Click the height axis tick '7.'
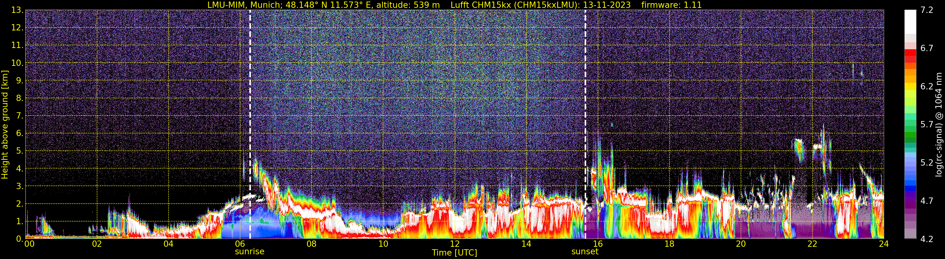The height and width of the screenshot is (259, 945). 20,116
